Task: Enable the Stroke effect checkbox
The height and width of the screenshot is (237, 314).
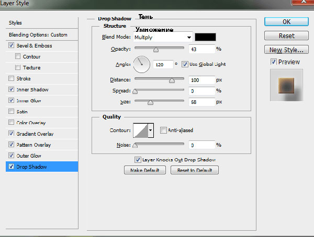Action: pyautogui.click(x=11, y=78)
